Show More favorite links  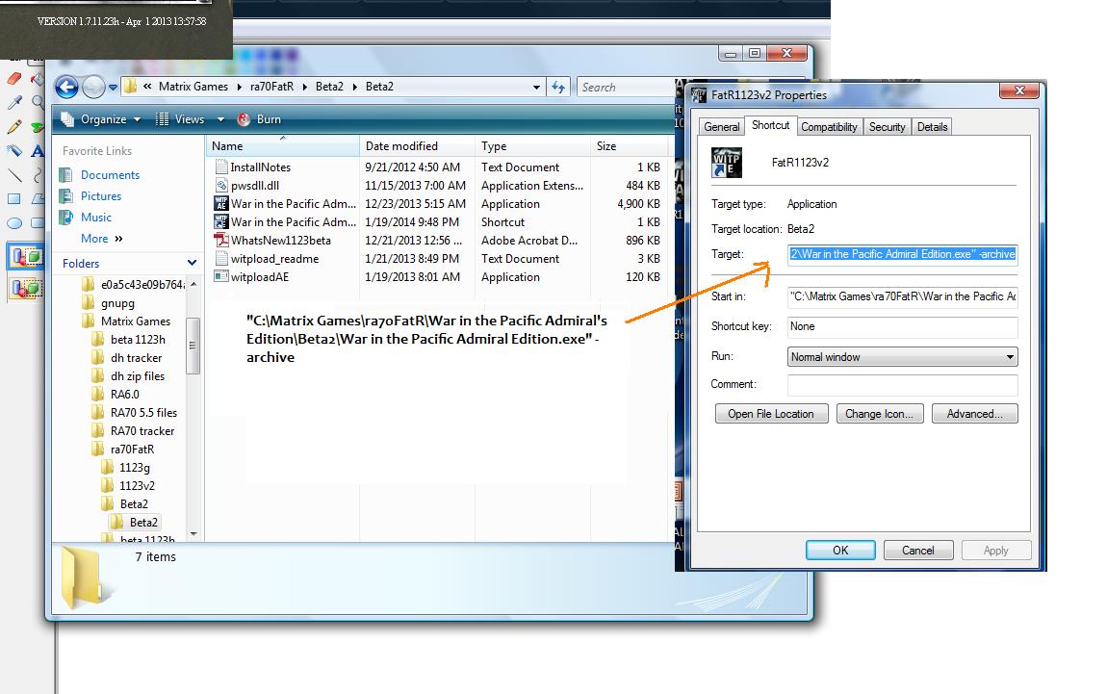click(101, 239)
